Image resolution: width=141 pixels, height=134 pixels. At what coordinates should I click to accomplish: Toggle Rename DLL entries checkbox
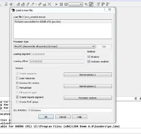pos(17,83)
